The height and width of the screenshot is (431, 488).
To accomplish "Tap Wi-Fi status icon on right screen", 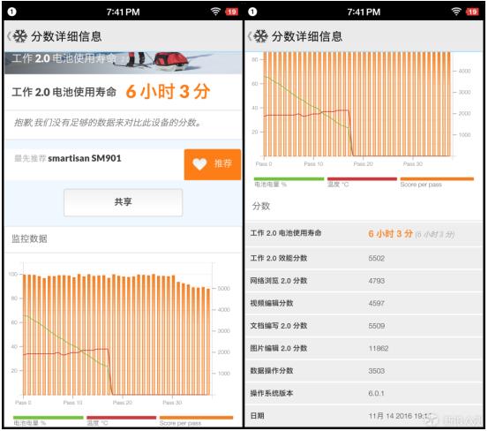I will [x=455, y=11].
